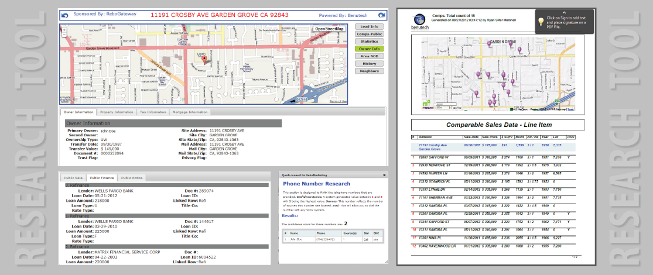
Task: Open the OpenStreetMap layer selector
Action: click(x=329, y=29)
